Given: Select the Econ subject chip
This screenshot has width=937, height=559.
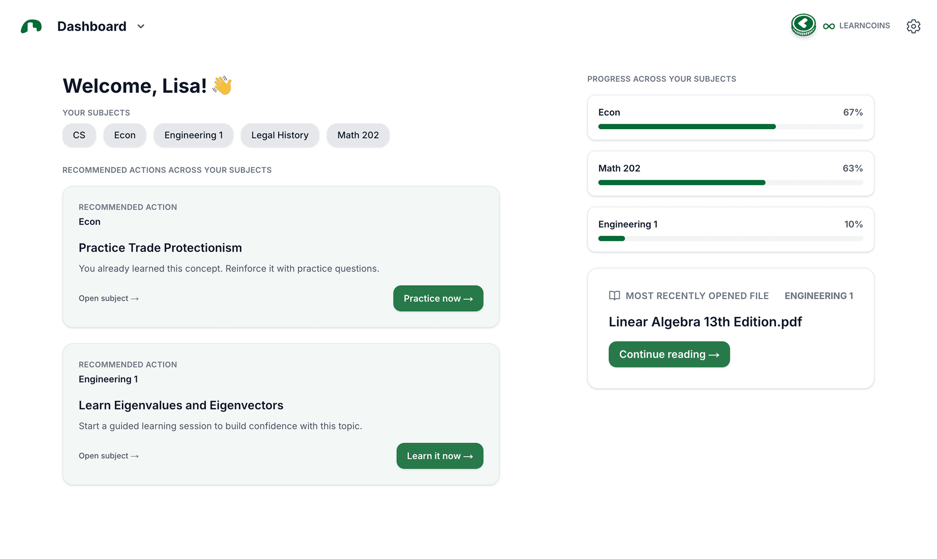Looking at the screenshot, I should tap(125, 135).
